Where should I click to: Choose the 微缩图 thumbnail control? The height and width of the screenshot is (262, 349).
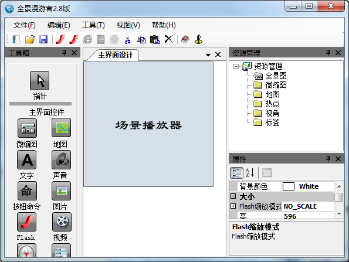tap(27, 128)
